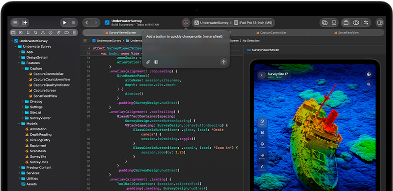Open the debug navigator

click(59, 33)
